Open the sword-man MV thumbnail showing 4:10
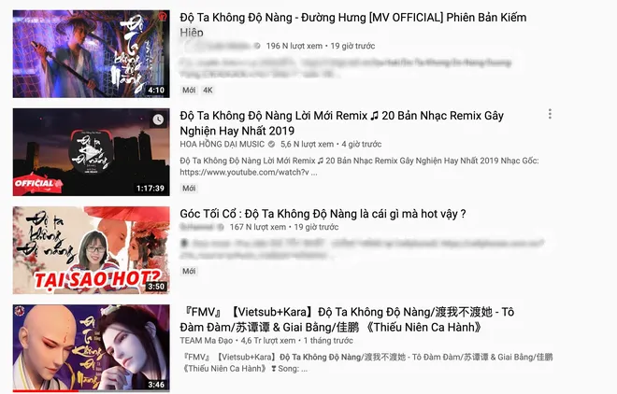Viewport: 617px width, 394px height. point(92,54)
